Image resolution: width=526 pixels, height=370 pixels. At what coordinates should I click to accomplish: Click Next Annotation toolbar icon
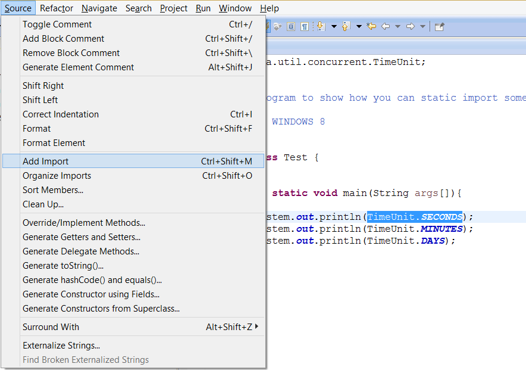tap(321, 26)
